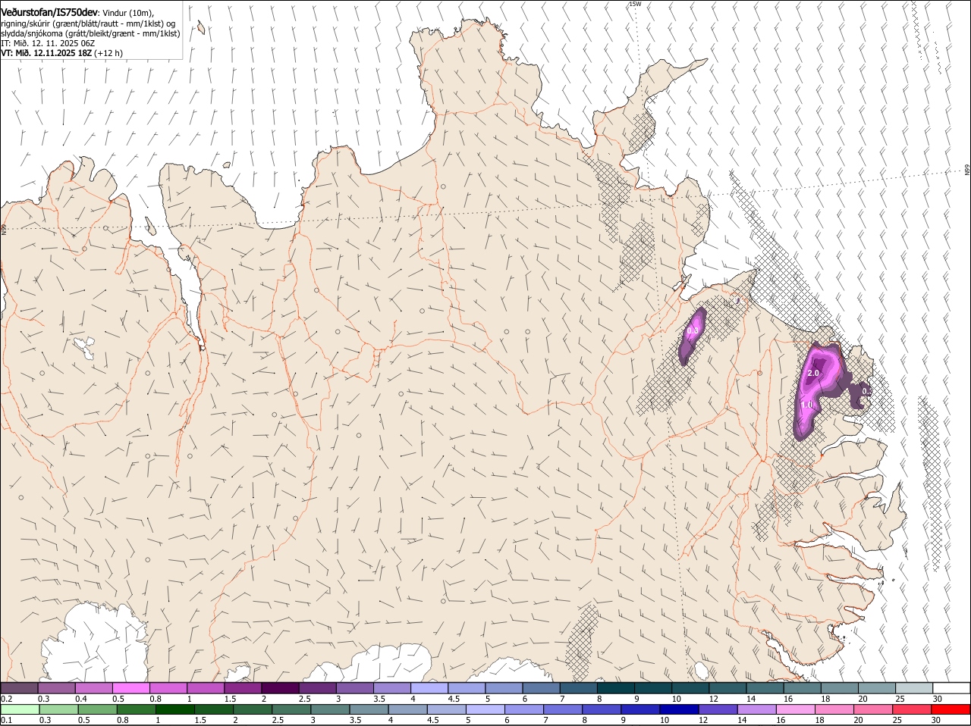Select lower legend swatch starting at 3.5
Image resolution: width=971 pixels, height=726 pixels.
369,709
